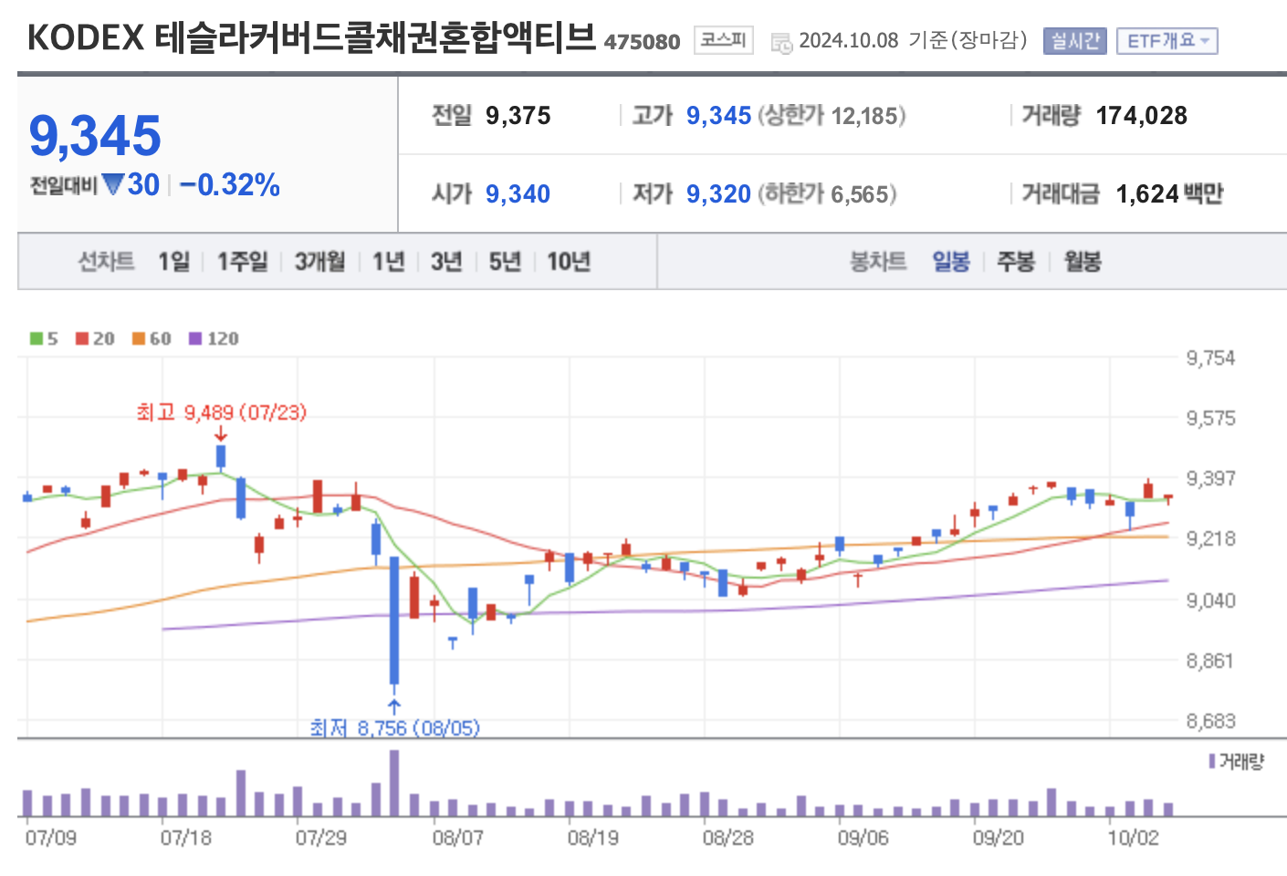Click the tallest volume bar in volume chart
The width and height of the screenshot is (1287, 876).
394,783
